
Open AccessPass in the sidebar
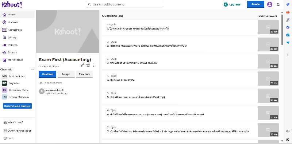tap(18, 30)
